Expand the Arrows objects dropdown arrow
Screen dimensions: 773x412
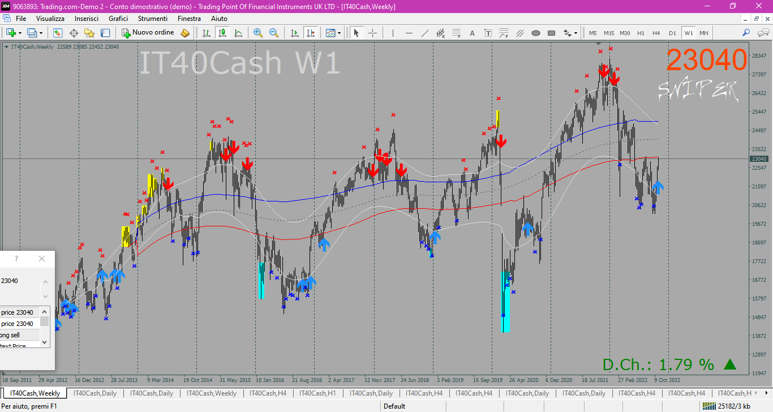pos(576,33)
